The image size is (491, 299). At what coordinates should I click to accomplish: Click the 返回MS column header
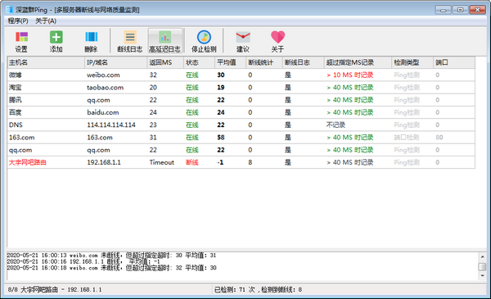(x=165, y=62)
